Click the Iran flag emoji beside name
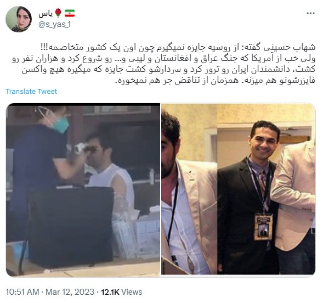 pyautogui.click(x=70, y=13)
